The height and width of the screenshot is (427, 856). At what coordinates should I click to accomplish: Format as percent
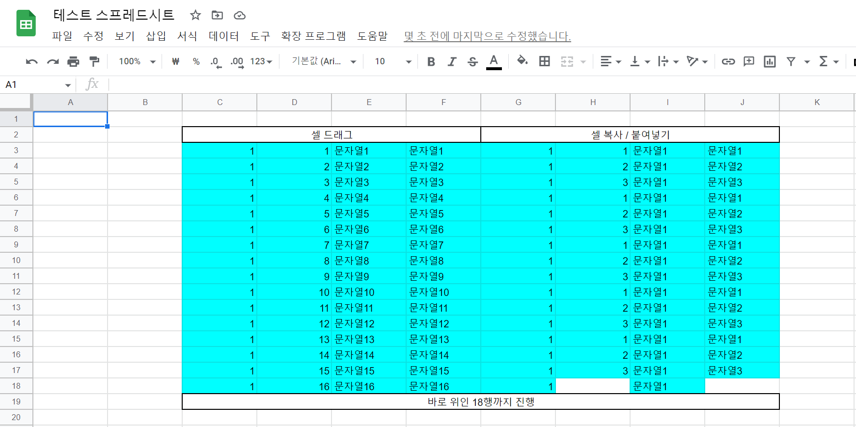tap(196, 61)
